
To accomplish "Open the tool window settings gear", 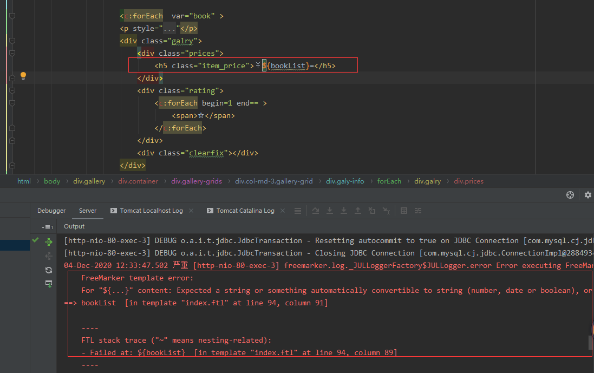I will (x=588, y=195).
